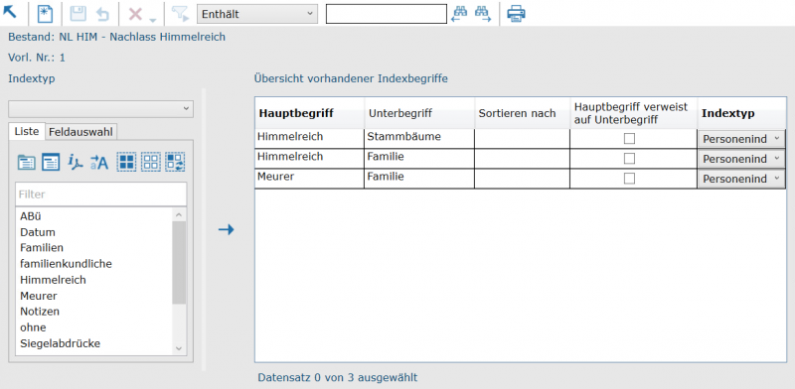The width and height of the screenshot is (795, 389).
Task: Click the sort alphabetically aA icon
Action: 99,162
